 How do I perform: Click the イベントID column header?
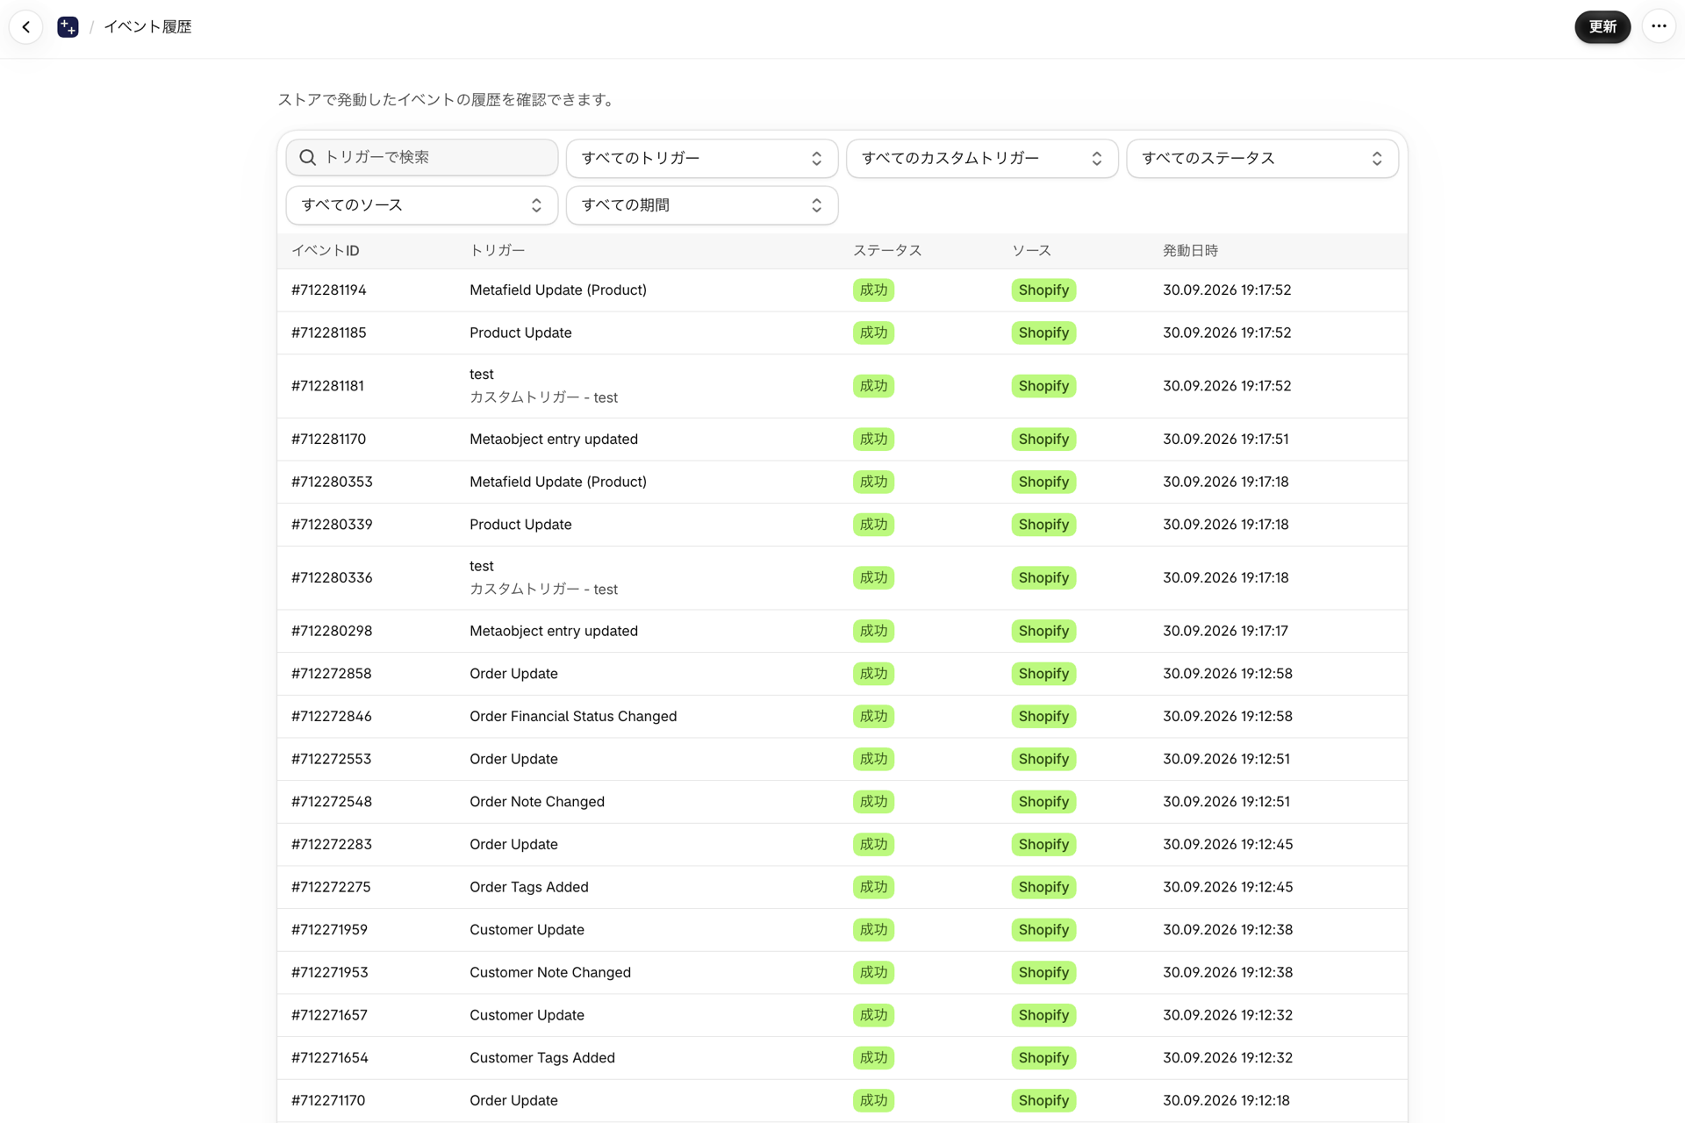pos(325,251)
